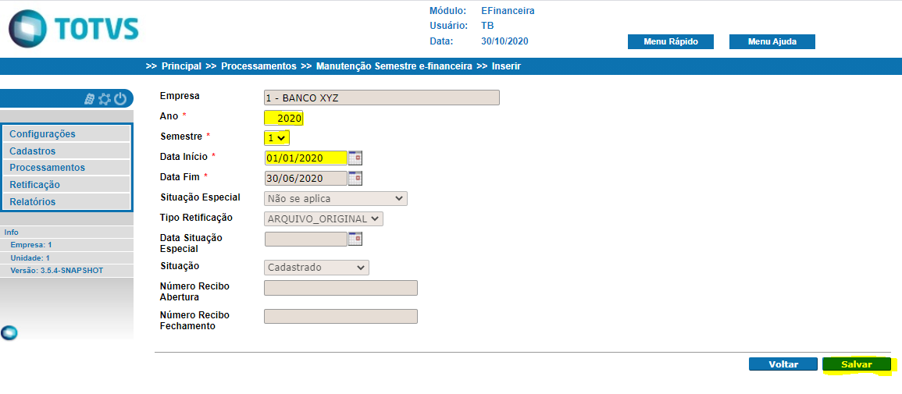902x394 pixels.
Task: Click Manutenção Semestre e-financeira breadcrumb
Action: [x=394, y=66]
